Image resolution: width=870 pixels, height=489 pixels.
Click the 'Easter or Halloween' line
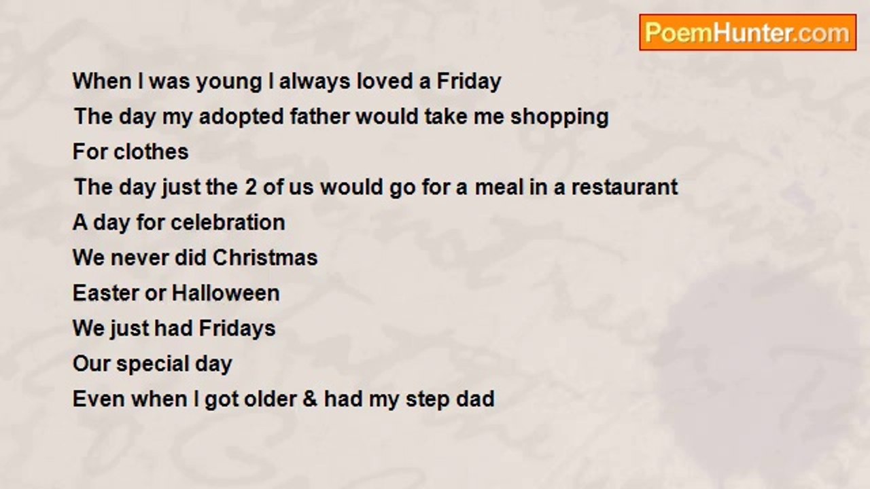tap(176, 293)
